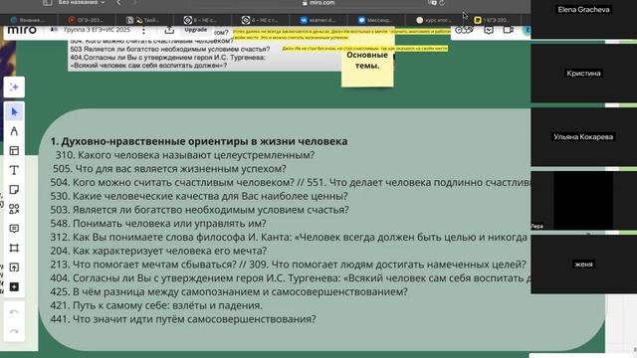Image resolution: width=637 pixels, height=358 pixels.
Task: Toggle the browser sidebar icon
Action: [x=48, y=2]
